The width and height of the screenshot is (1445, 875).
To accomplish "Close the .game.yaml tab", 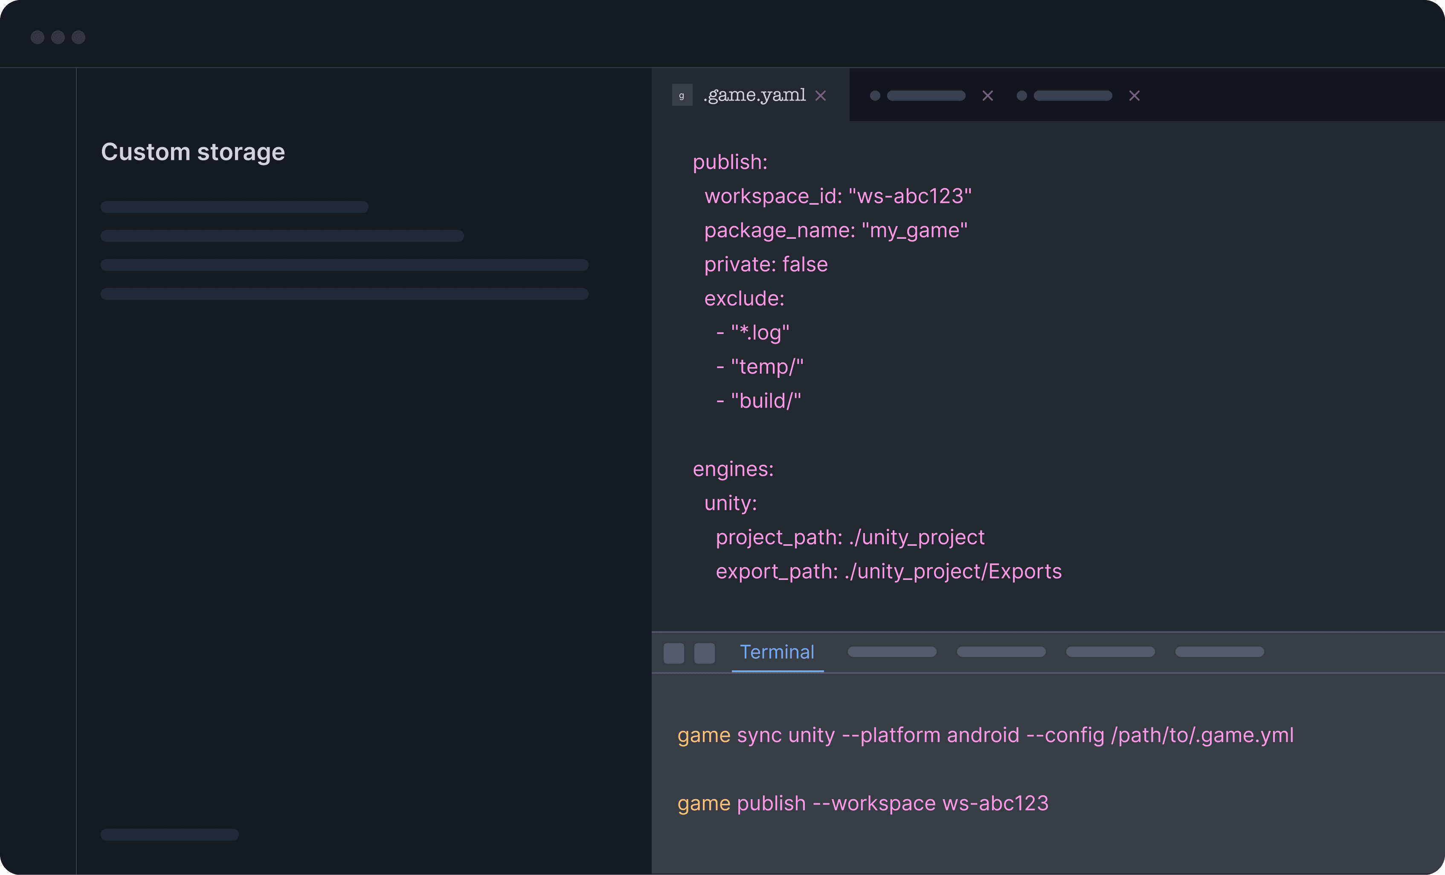I will (821, 96).
